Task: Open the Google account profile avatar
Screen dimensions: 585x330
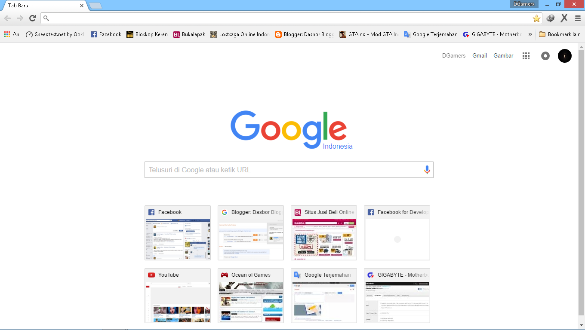Action: coord(565,56)
